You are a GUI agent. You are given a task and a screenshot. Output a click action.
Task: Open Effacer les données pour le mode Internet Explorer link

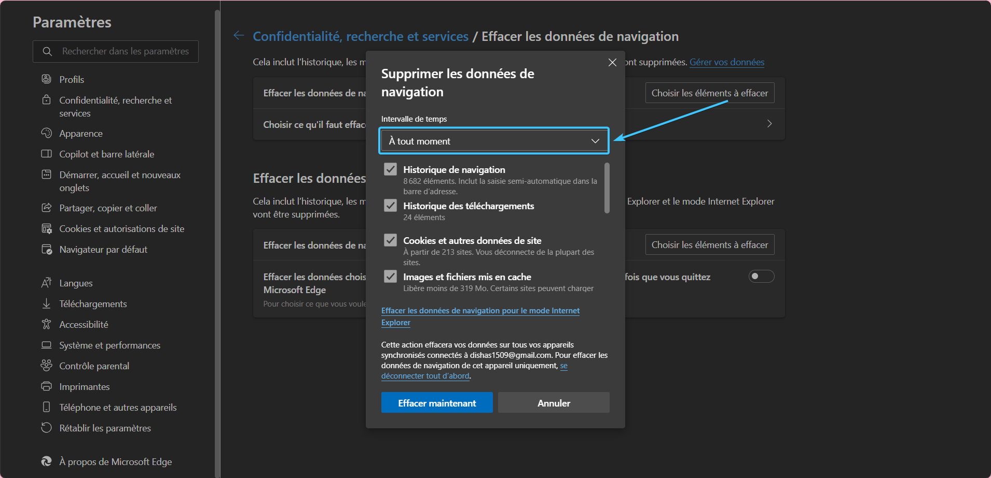(x=480, y=316)
